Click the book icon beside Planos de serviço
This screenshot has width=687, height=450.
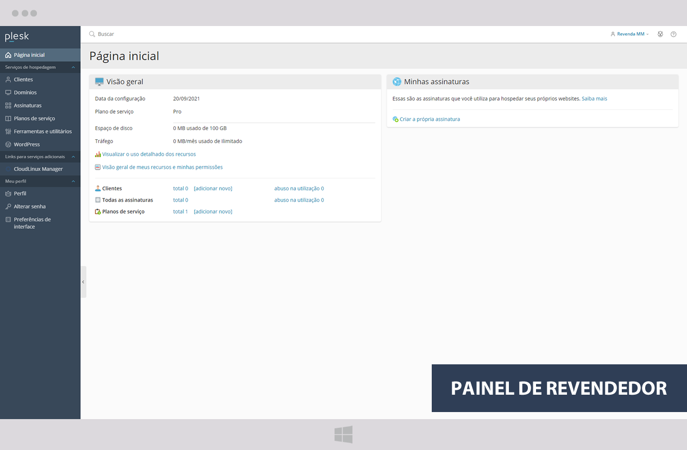coord(8,119)
